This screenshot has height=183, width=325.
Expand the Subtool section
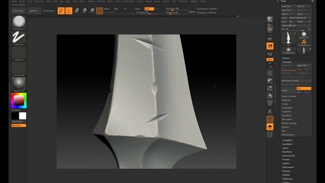coord(285,58)
